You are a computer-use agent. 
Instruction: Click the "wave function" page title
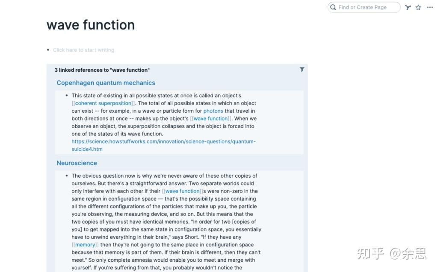[91, 25]
